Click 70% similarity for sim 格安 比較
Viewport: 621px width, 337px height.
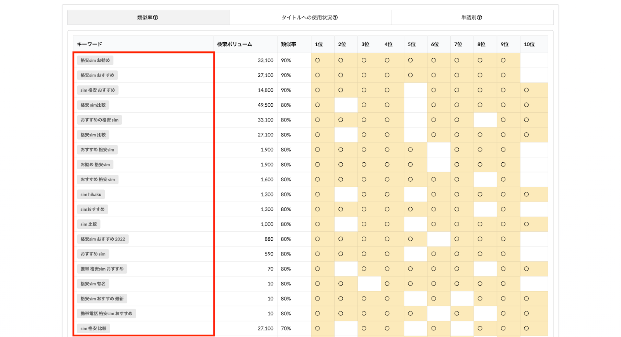286,328
